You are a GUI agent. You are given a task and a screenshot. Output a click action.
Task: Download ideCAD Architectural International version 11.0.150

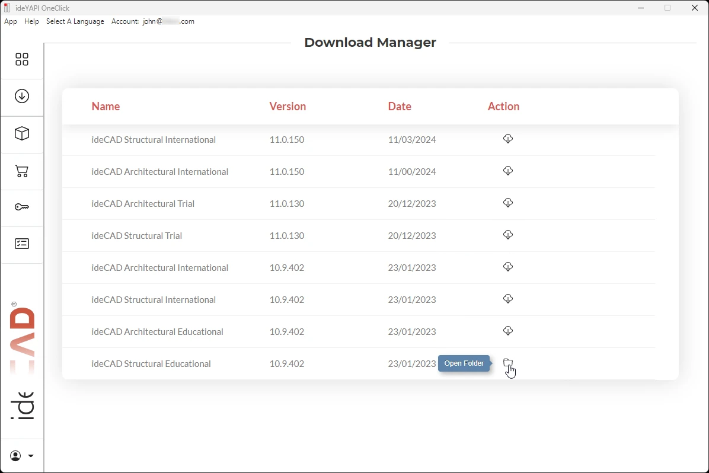click(x=508, y=171)
